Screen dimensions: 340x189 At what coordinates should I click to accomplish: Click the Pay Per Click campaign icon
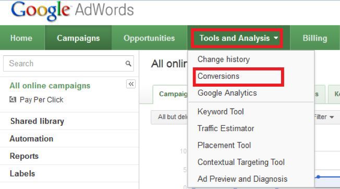coord(13,100)
